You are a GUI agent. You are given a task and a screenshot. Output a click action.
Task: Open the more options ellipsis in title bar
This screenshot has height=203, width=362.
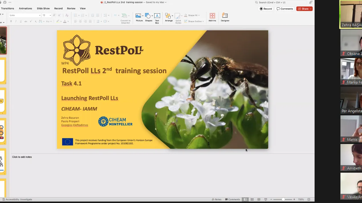click(x=10, y=2)
